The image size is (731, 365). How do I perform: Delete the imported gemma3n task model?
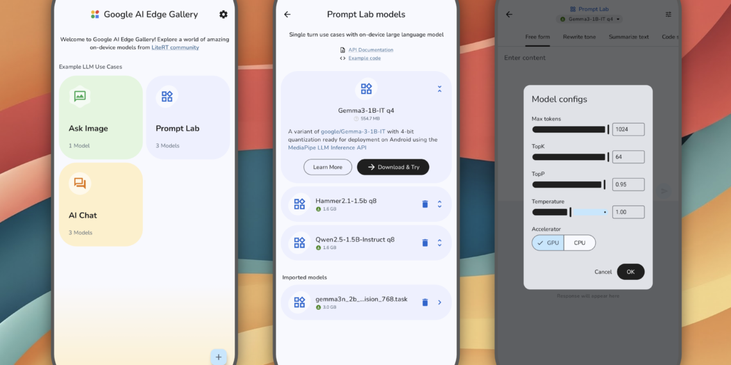(424, 302)
